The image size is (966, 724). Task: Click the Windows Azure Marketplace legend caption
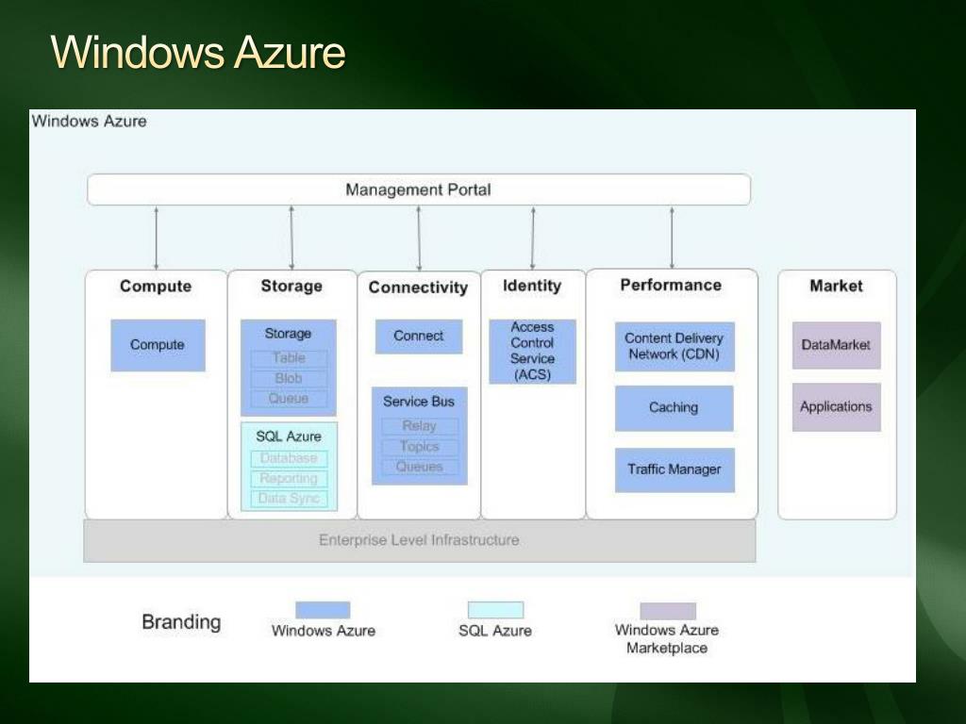point(667,639)
